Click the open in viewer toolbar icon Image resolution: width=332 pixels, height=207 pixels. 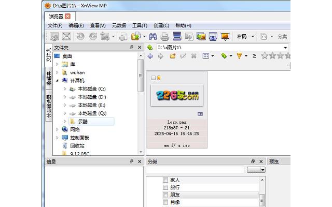point(54,37)
